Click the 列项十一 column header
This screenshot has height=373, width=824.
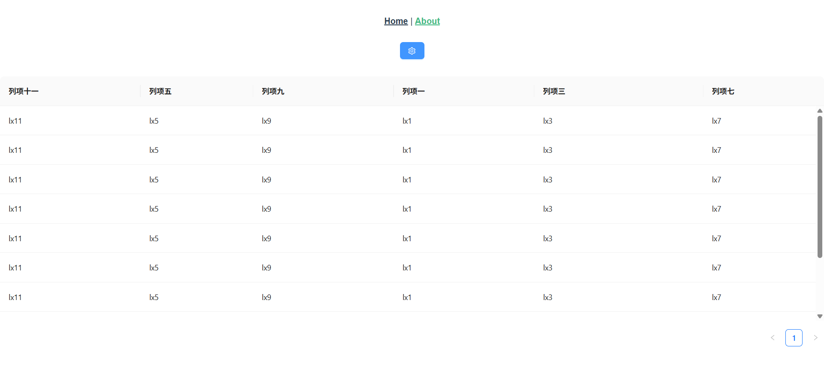pyautogui.click(x=24, y=91)
